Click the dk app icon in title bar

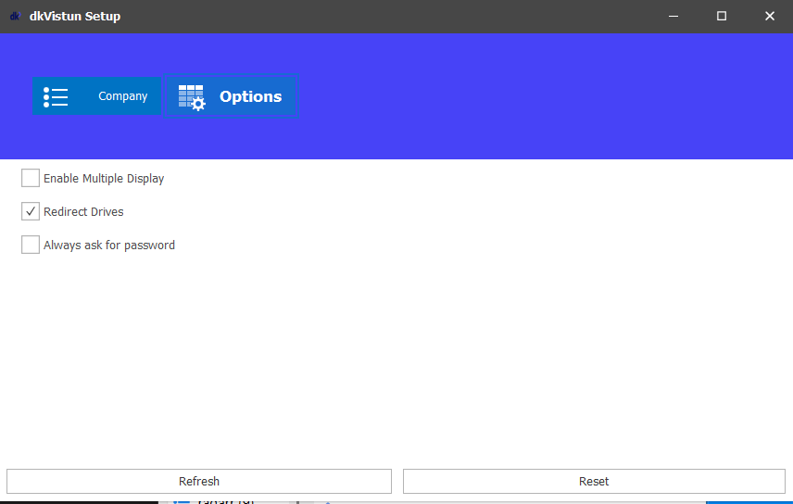tap(14, 16)
